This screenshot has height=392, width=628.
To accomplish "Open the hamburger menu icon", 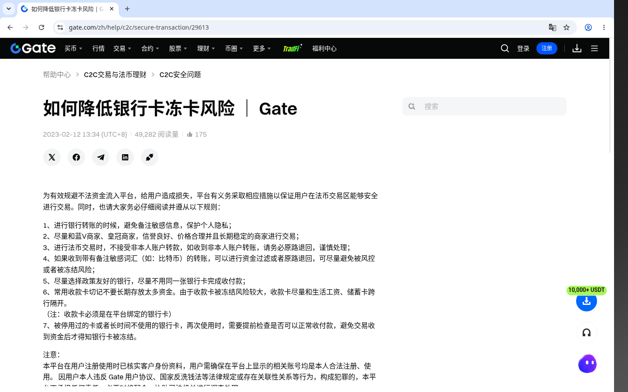I will point(594,48).
